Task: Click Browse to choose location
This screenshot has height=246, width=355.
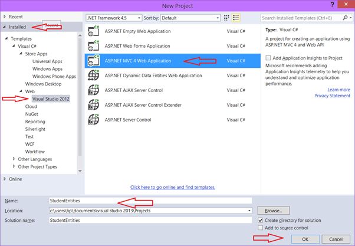Action: (x=273, y=211)
